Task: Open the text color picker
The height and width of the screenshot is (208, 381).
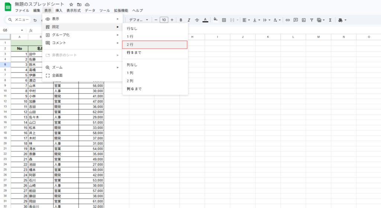Action: (205, 20)
